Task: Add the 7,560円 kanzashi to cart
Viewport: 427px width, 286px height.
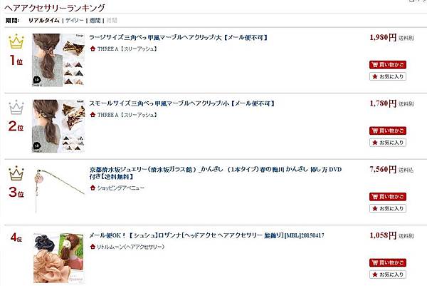Action: pyautogui.click(x=388, y=196)
